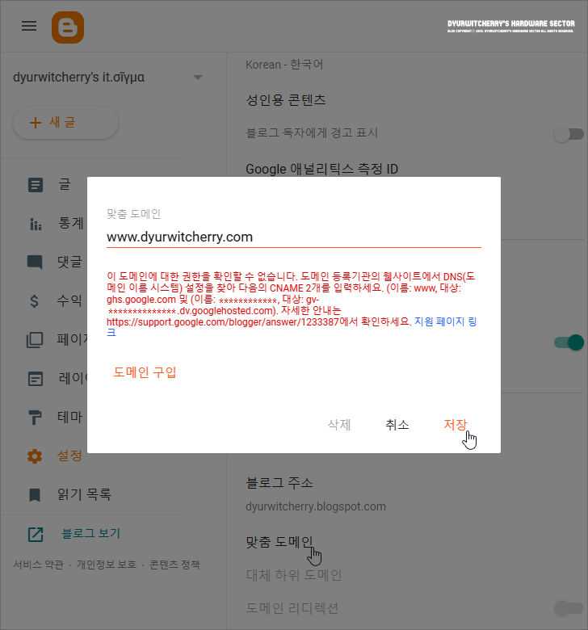Open the 읽기 목록 menu item
Viewport: 588px width, 630px height.
[84, 494]
